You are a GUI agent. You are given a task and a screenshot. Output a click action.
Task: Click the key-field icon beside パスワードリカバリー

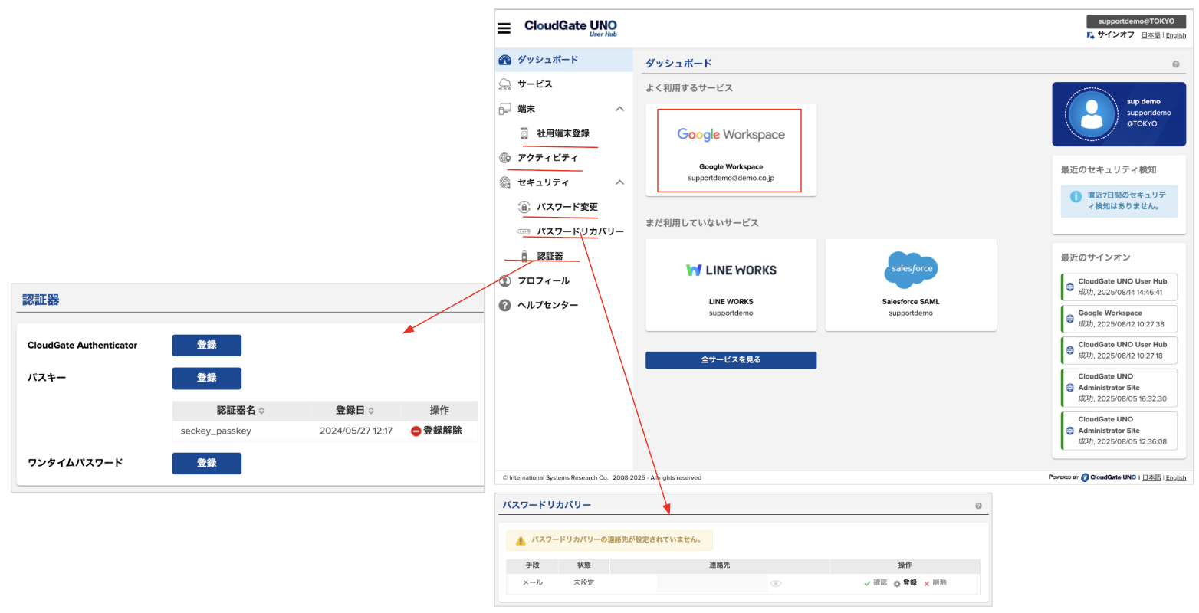point(524,231)
